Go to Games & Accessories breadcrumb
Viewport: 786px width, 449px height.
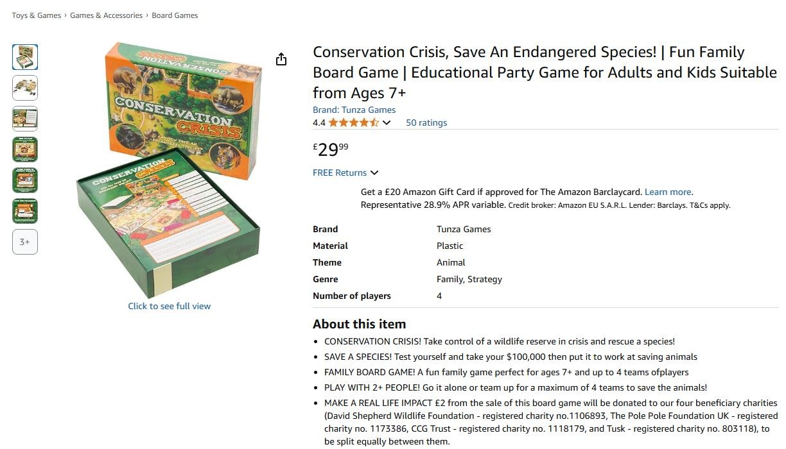click(107, 15)
